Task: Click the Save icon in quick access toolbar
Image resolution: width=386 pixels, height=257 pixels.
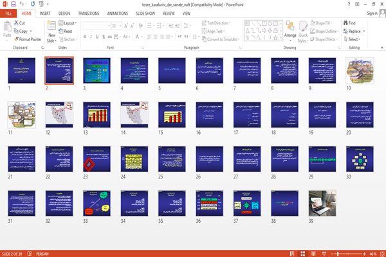Action: [x=14, y=4]
